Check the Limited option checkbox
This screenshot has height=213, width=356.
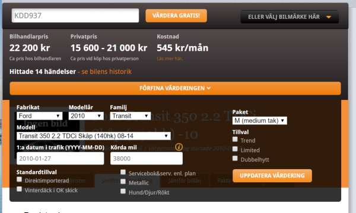tap(235, 149)
